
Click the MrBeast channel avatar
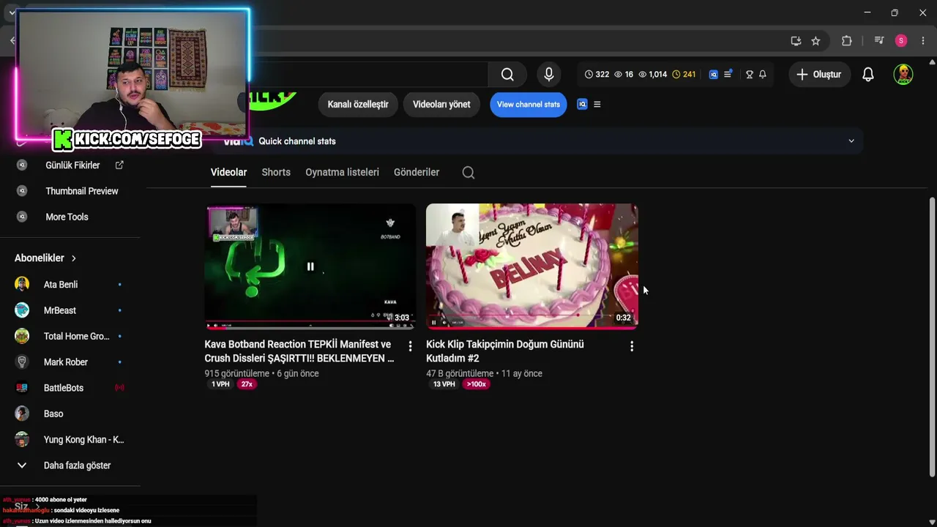pos(22,310)
